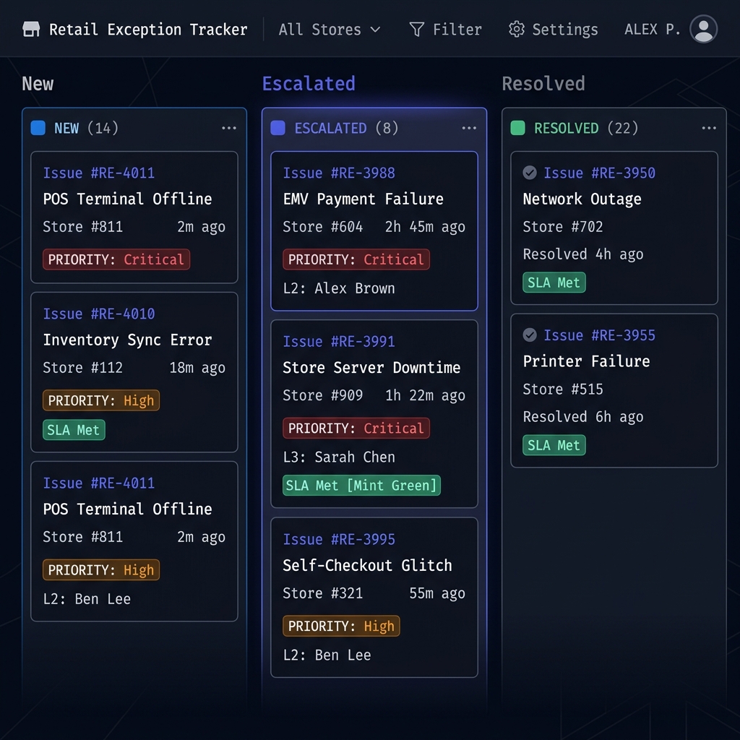Switch to the Escalated heading tab
The width and height of the screenshot is (740, 740).
coord(308,84)
